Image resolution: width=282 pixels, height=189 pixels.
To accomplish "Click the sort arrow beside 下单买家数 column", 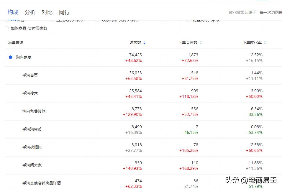I will (201, 42).
